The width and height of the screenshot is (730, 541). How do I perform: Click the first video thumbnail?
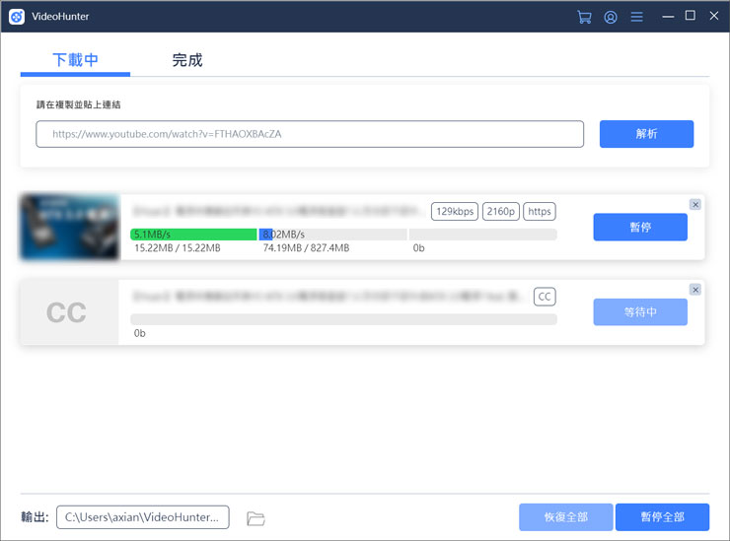point(69,228)
